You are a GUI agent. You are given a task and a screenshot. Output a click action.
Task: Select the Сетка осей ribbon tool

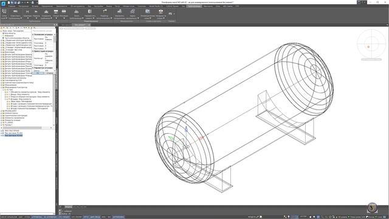point(4,14)
